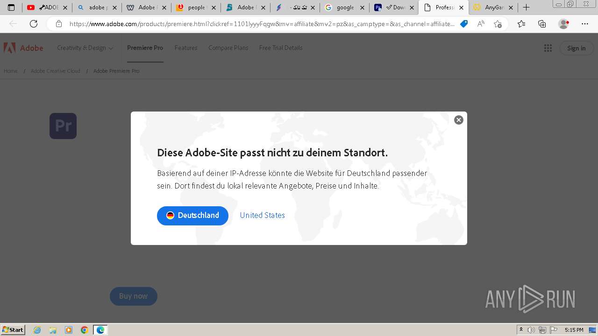598x336 pixels.
Task: Click the address bar URL
Action: tap(262, 24)
